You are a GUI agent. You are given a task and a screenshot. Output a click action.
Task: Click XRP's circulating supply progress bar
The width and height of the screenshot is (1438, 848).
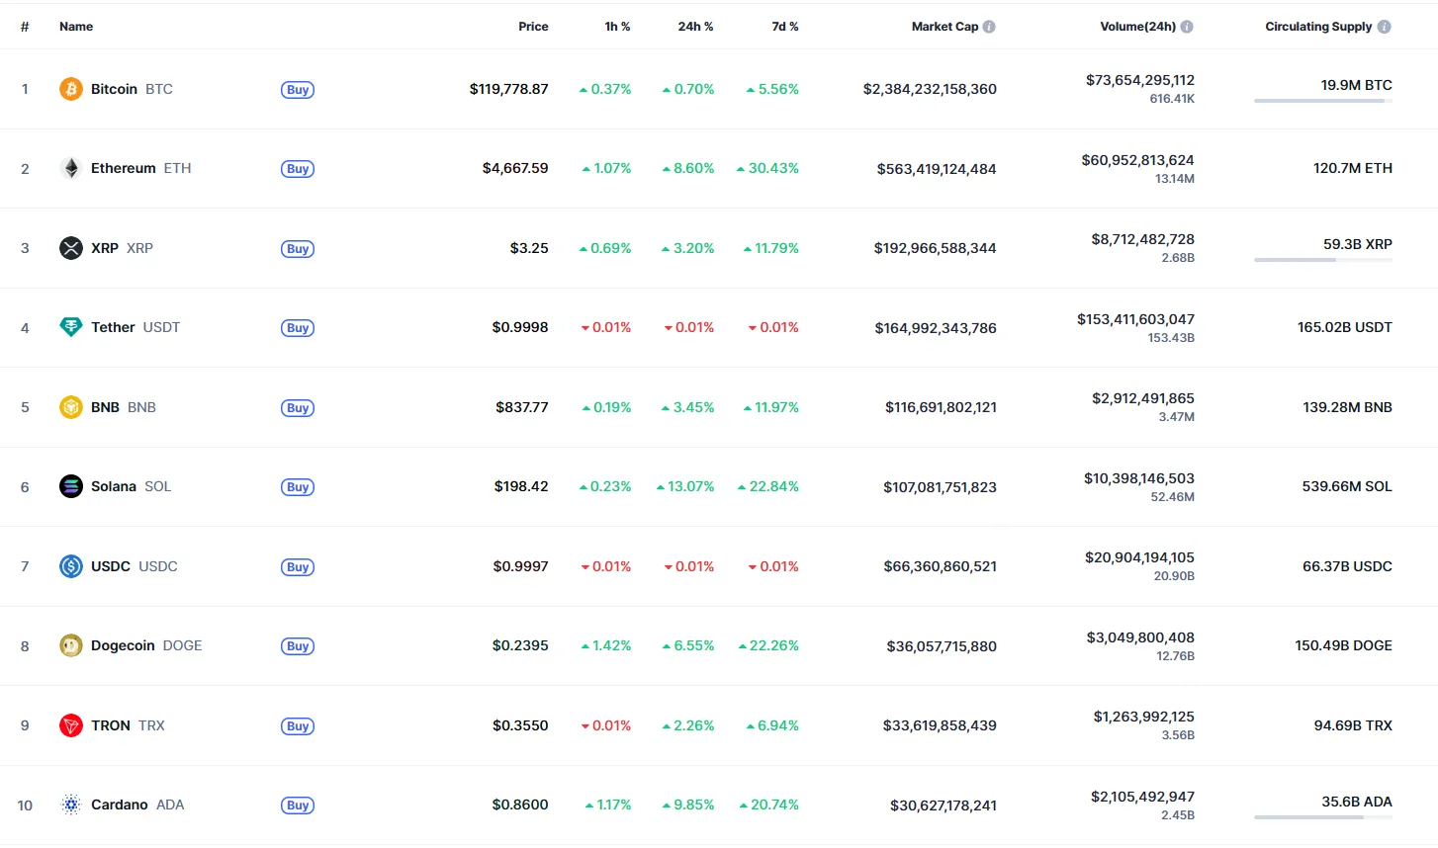[x=1323, y=260]
